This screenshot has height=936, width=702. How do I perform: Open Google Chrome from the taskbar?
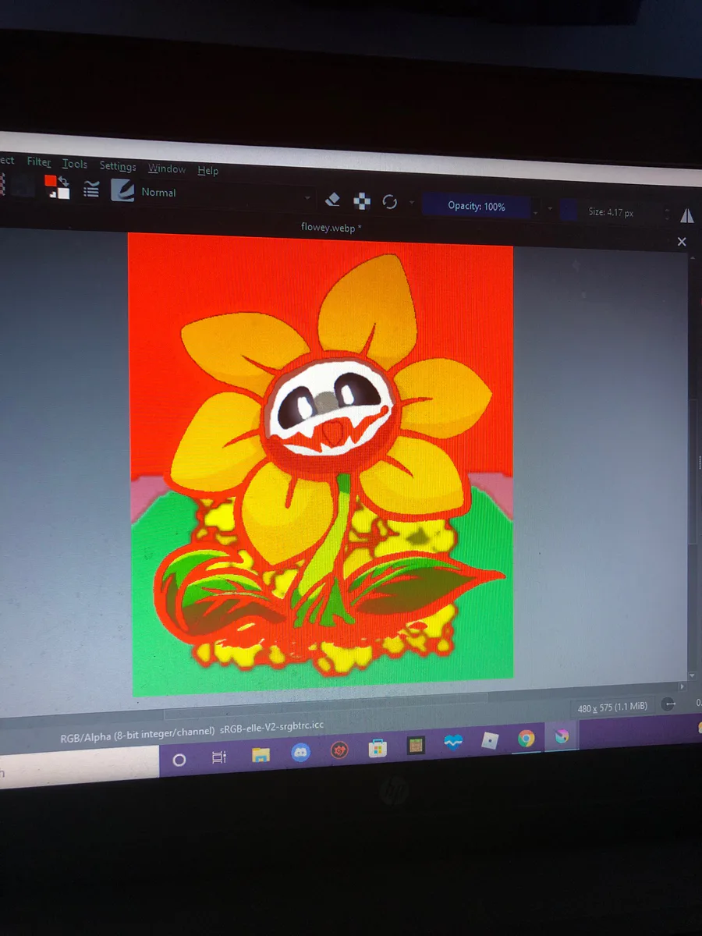(526, 739)
